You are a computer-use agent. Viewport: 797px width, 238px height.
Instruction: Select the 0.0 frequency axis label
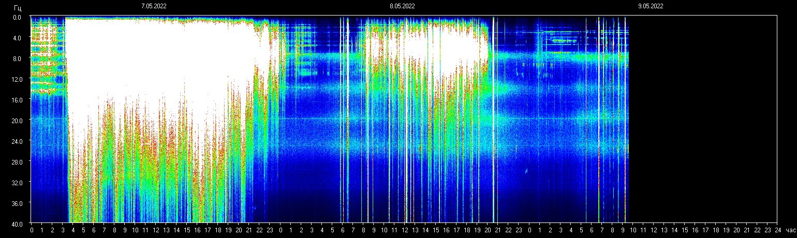pos(17,17)
